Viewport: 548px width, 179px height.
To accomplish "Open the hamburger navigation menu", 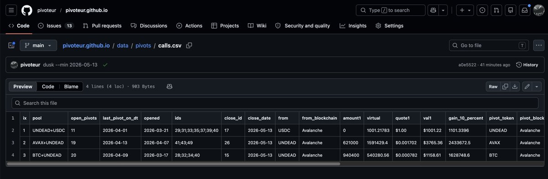I will [12, 10].
